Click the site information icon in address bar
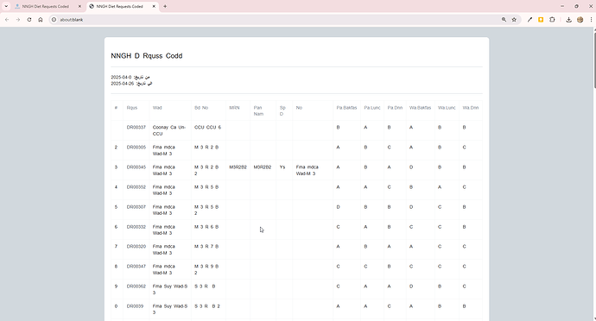Viewport: 596px width, 321px height. [x=54, y=20]
